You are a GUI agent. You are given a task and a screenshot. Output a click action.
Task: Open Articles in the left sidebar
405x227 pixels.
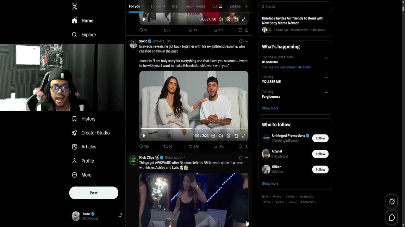[x=84, y=147]
